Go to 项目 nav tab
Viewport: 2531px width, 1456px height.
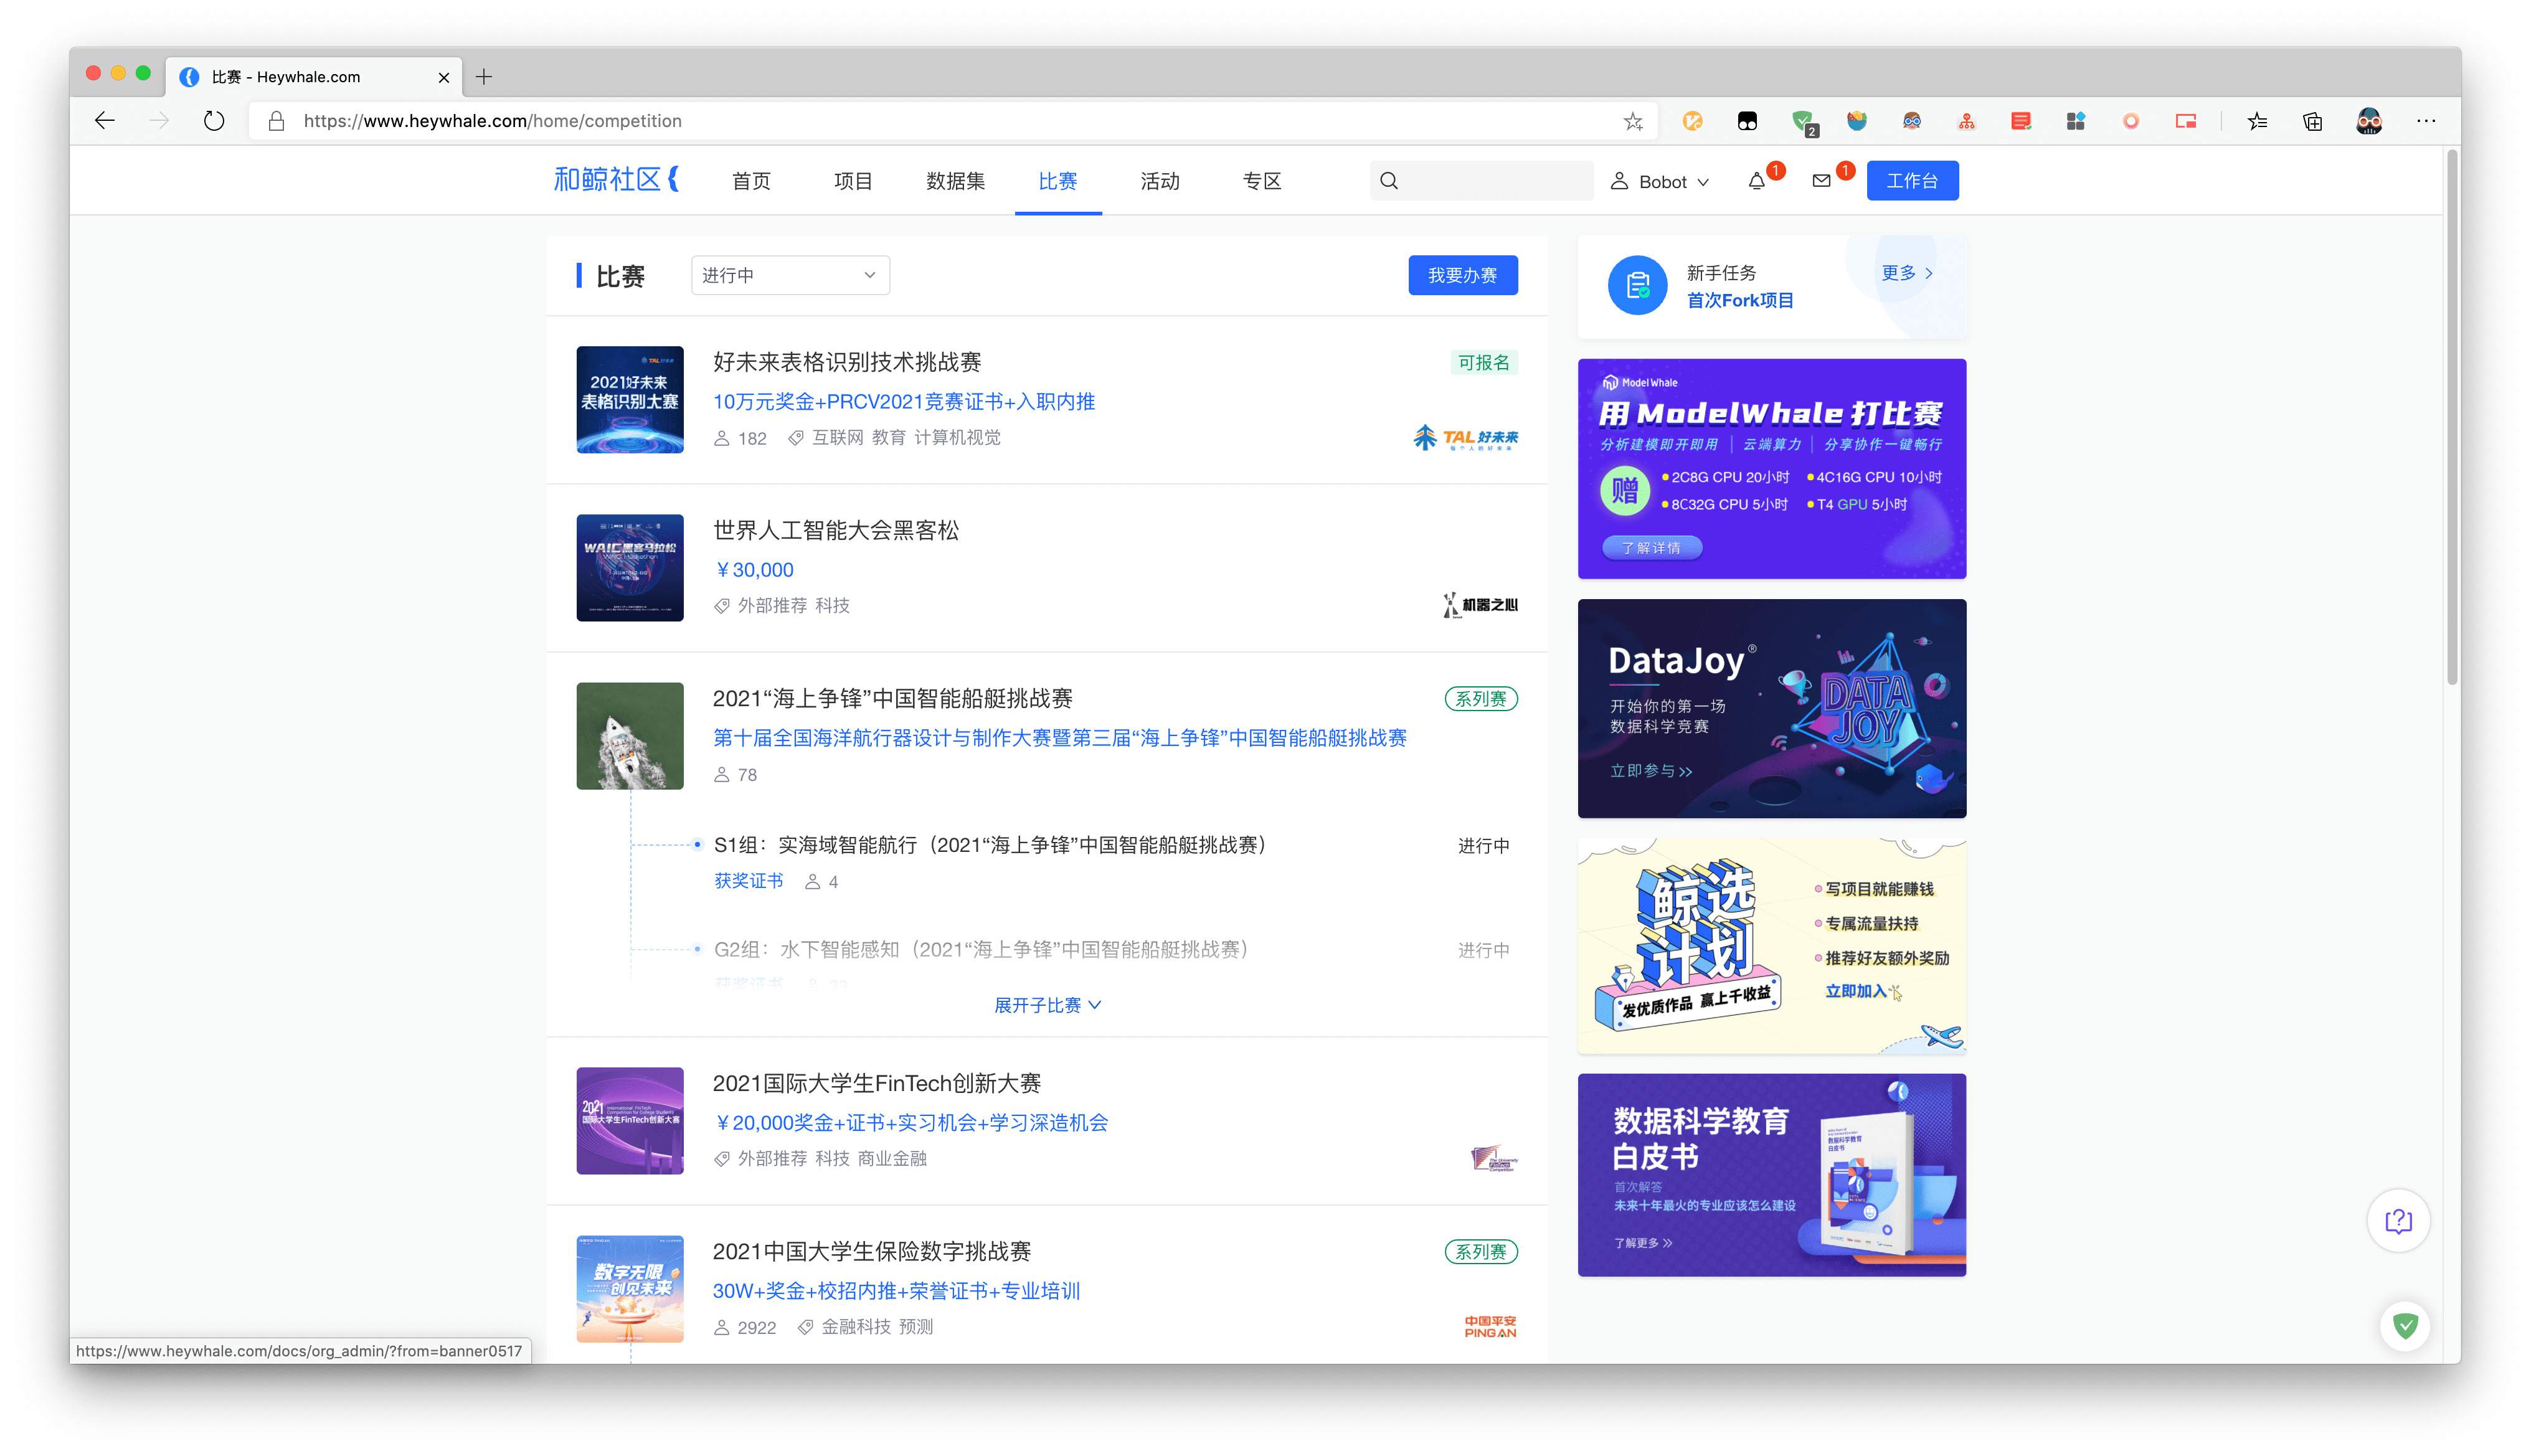click(x=853, y=181)
